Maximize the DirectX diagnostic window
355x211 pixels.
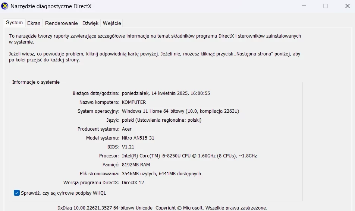[325, 6]
